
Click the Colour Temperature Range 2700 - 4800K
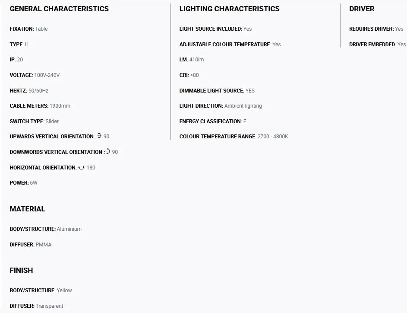(233, 137)
